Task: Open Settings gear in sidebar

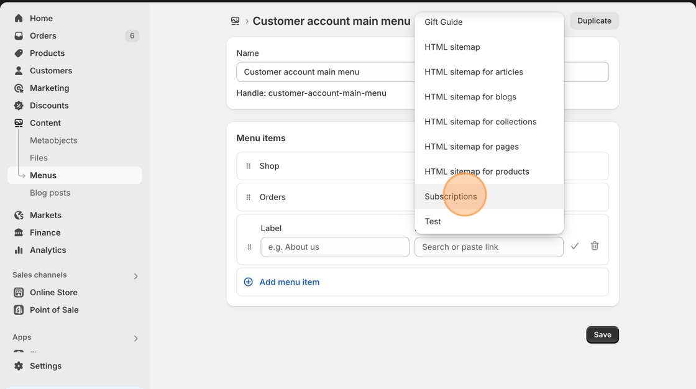Action: point(19,366)
